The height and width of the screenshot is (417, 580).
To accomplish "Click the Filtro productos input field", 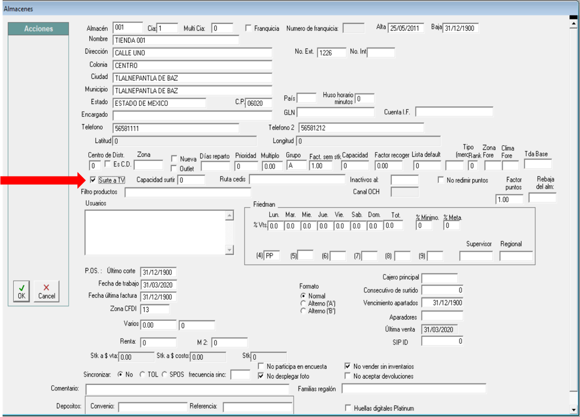I will tap(188, 192).
